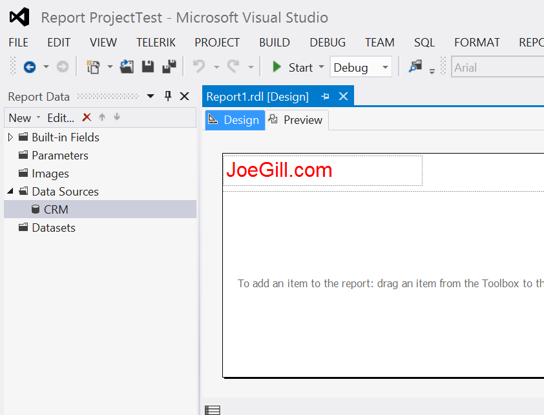Select the Parameters folder

pos(60,156)
